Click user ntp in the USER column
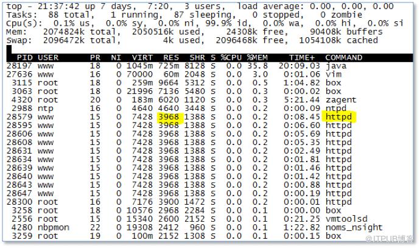The image size is (420, 248). point(45,108)
